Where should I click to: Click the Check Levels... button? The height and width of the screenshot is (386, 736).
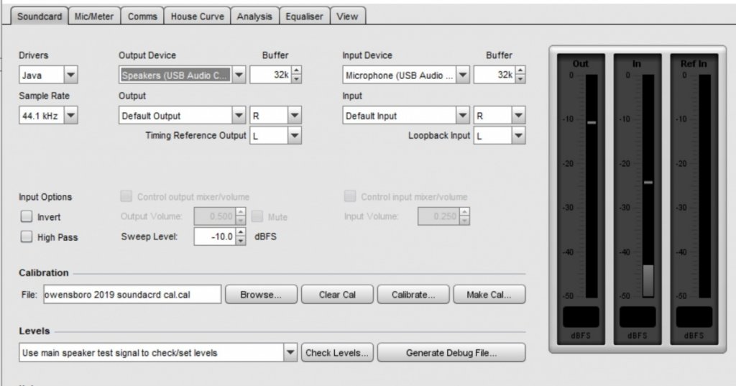337,353
